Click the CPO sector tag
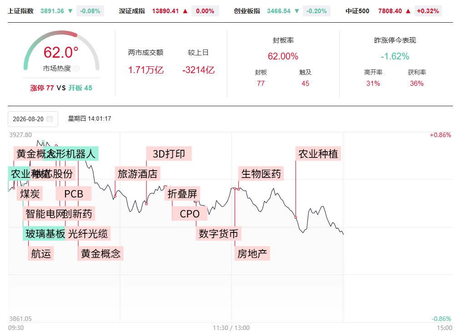 (190, 213)
